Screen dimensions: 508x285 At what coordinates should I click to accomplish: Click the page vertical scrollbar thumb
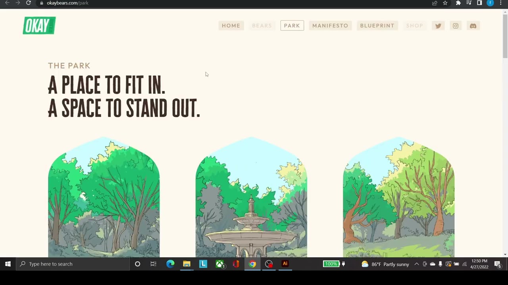tap(505, 36)
